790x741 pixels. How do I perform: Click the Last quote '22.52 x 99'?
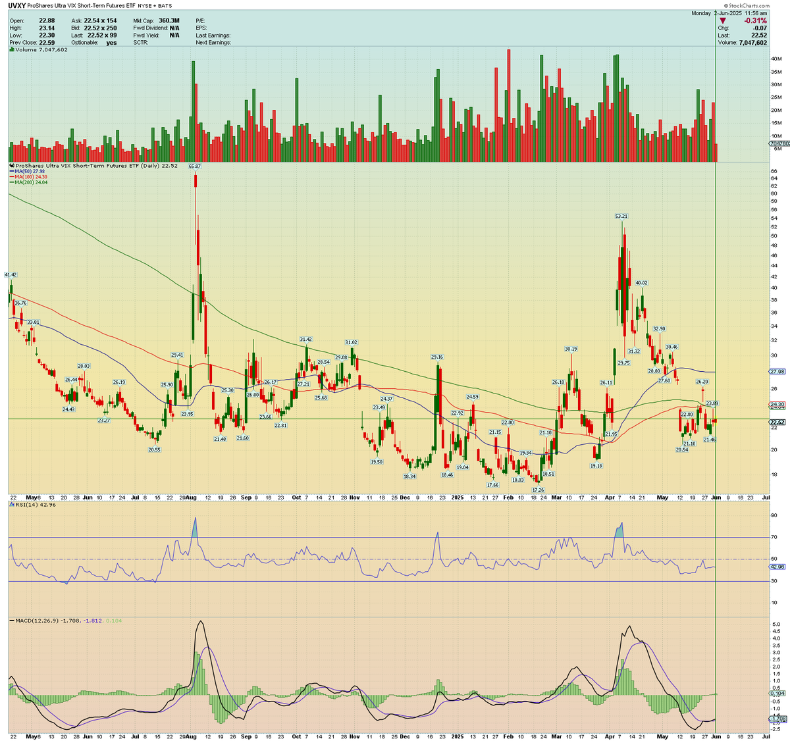[102, 36]
